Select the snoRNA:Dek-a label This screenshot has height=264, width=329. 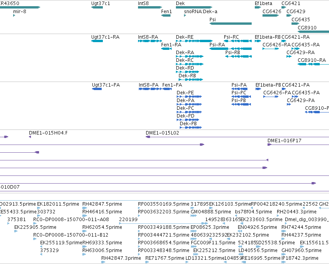(x=201, y=12)
